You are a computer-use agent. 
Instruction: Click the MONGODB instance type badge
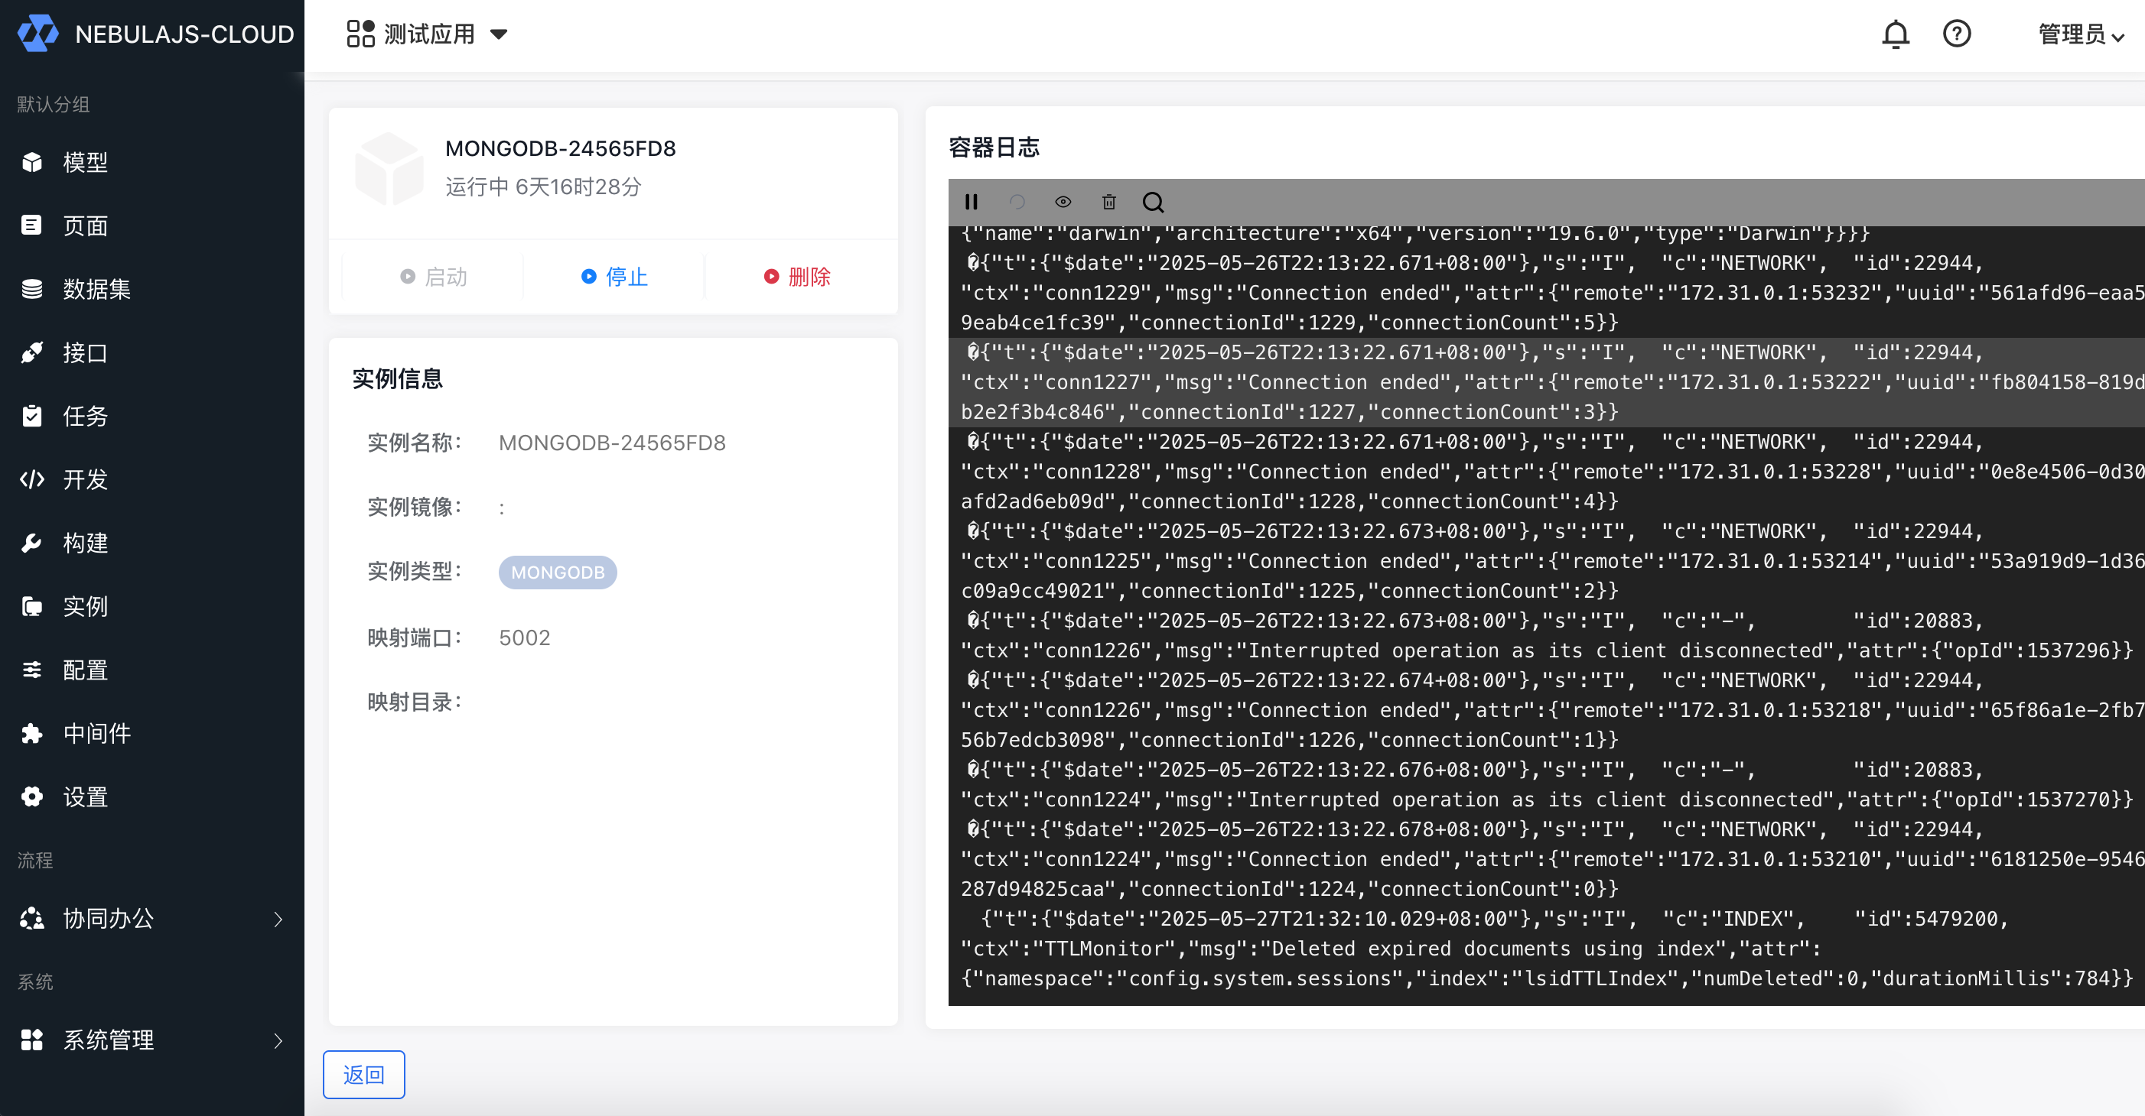[558, 572]
